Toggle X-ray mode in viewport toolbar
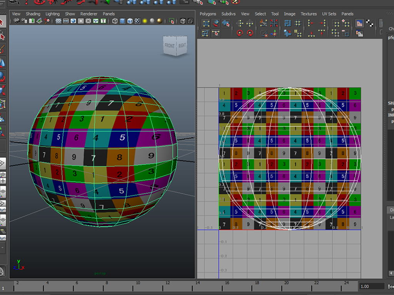The height and width of the screenshot is (295, 394). point(183,21)
